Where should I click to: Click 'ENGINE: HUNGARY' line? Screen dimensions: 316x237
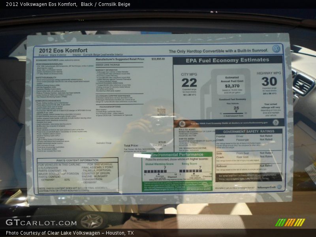pyautogui.click(x=95, y=176)
